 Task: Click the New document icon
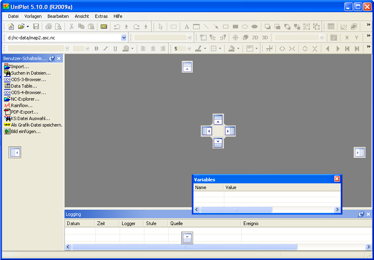11,27
